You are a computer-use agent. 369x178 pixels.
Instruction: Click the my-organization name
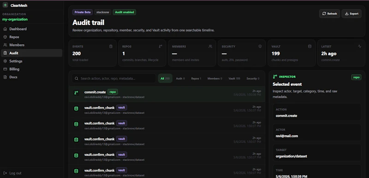click(15, 19)
